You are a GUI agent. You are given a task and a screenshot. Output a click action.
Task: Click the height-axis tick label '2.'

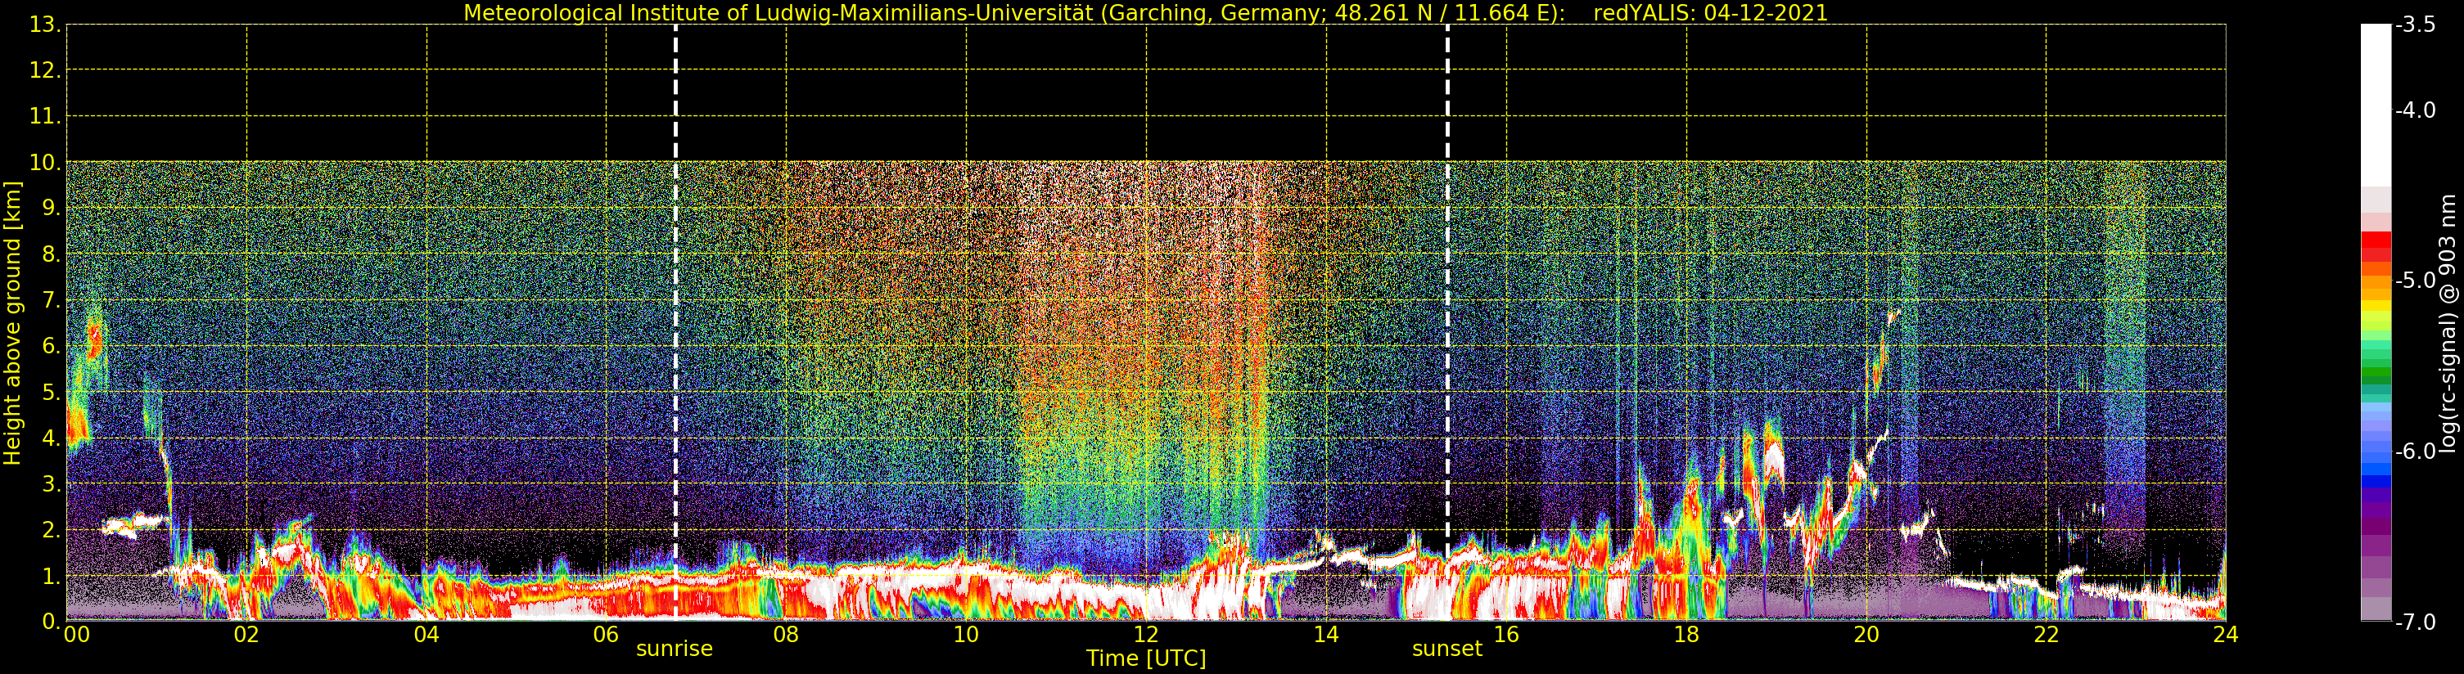(x=52, y=530)
